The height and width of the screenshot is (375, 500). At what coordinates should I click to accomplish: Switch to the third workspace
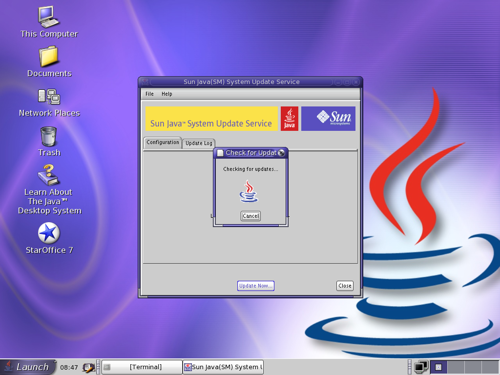tap(473, 367)
